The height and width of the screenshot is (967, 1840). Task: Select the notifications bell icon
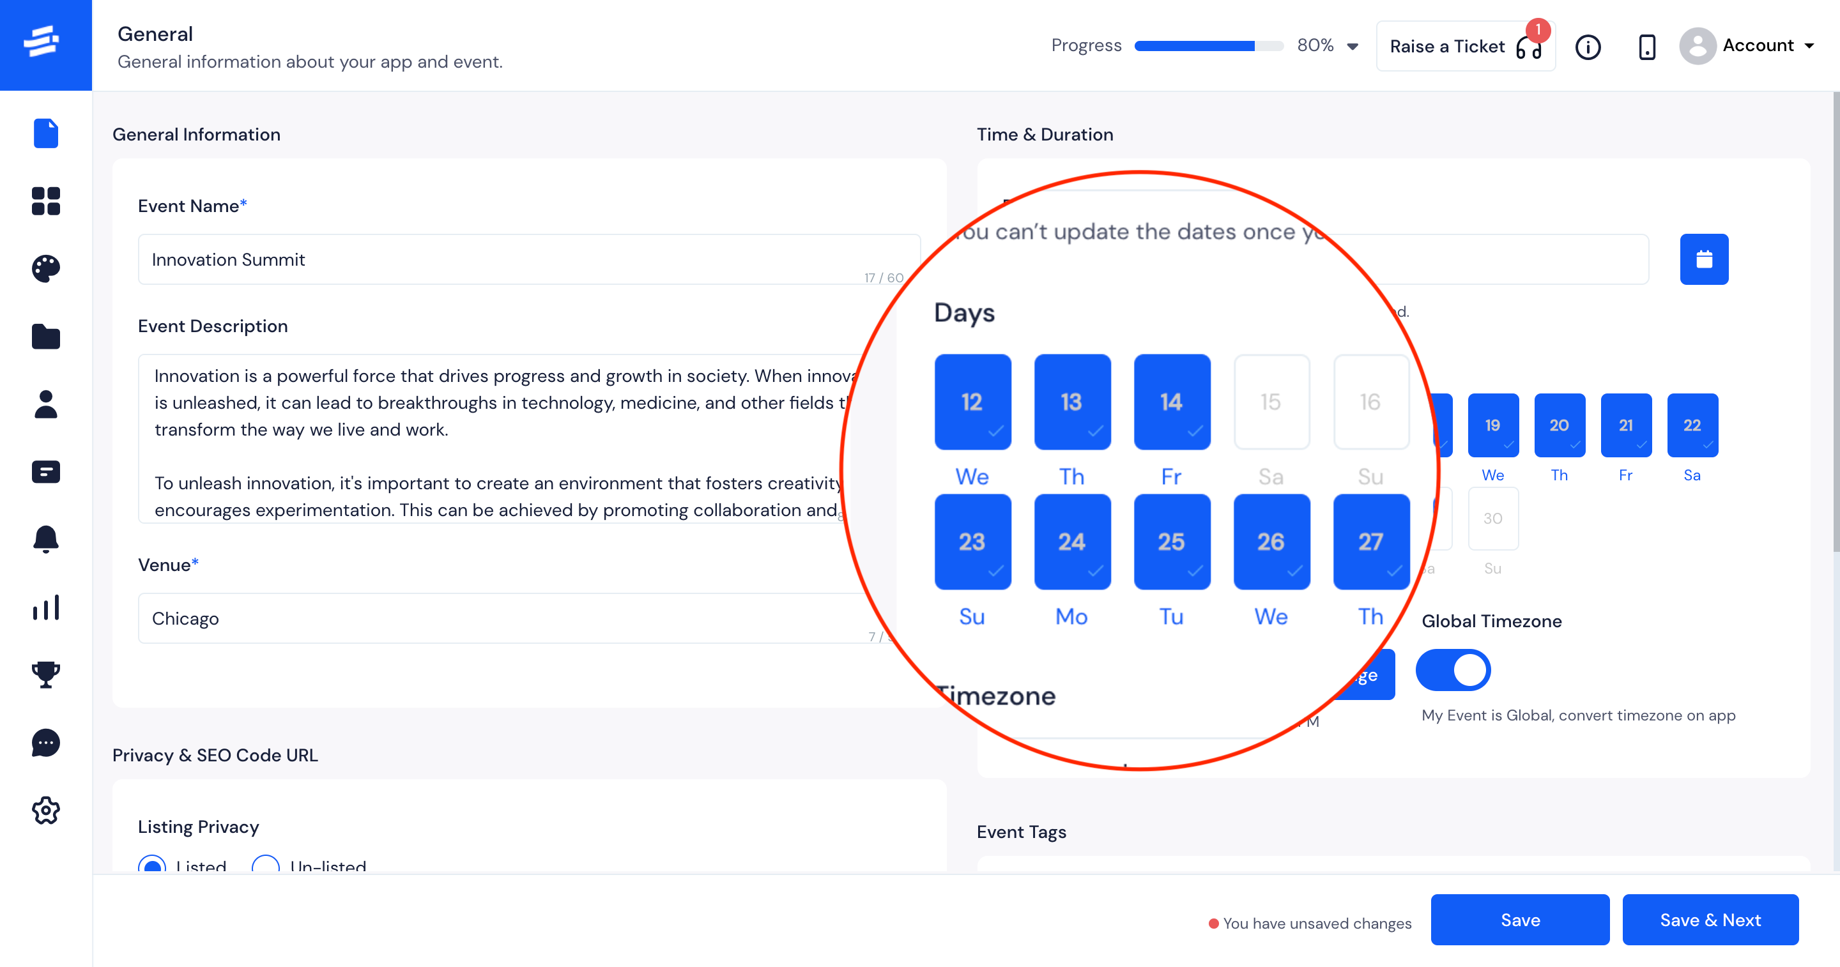click(x=46, y=539)
